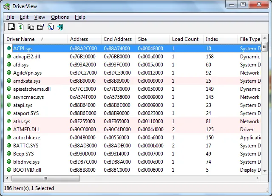Viewport: 272px width, 196px height.
Task: Select the Beep.SYS driver name
Action: point(23,153)
